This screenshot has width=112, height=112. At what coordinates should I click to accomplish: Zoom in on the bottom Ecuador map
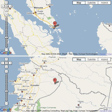(x=6, y=71)
